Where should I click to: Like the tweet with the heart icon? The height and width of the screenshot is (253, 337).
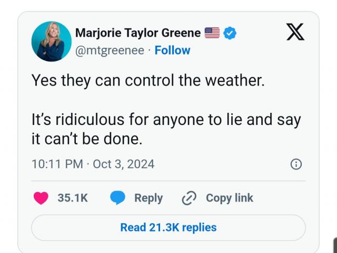pos(41,198)
